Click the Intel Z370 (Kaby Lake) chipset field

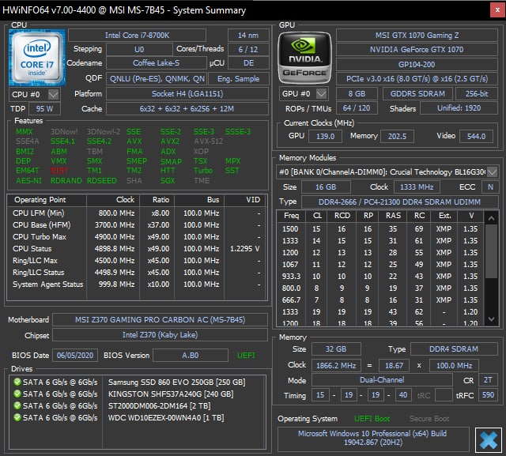coord(160,335)
